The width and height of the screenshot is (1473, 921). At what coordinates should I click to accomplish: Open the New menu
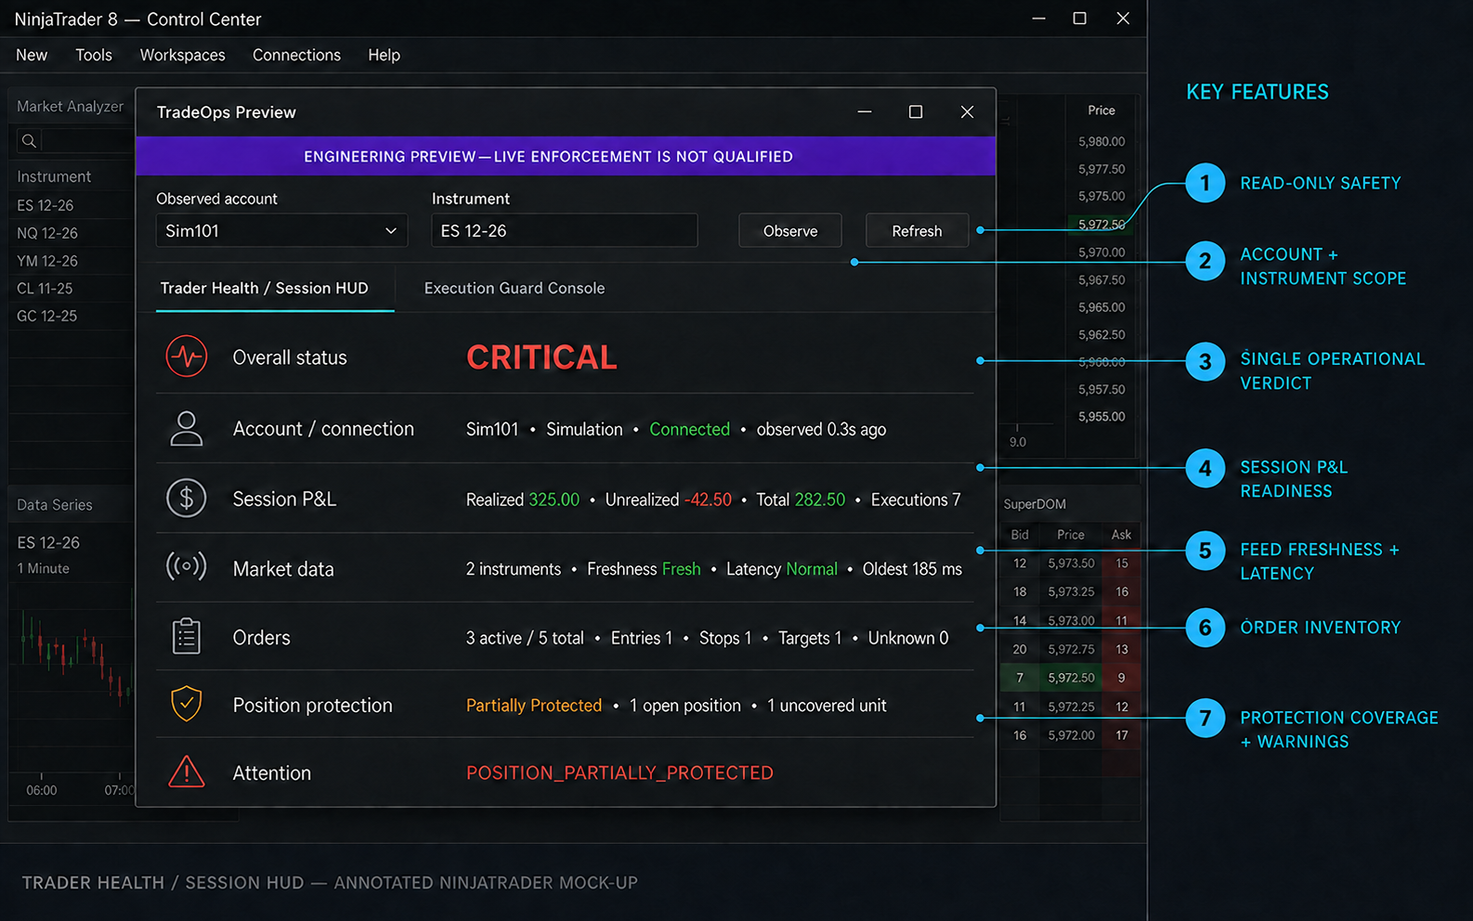click(x=32, y=55)
